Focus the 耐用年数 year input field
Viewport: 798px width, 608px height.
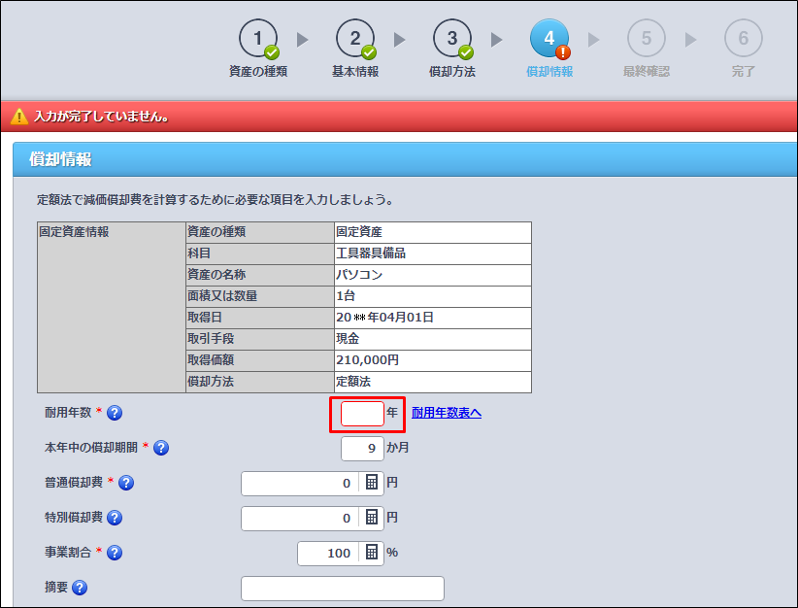[362, 414]
